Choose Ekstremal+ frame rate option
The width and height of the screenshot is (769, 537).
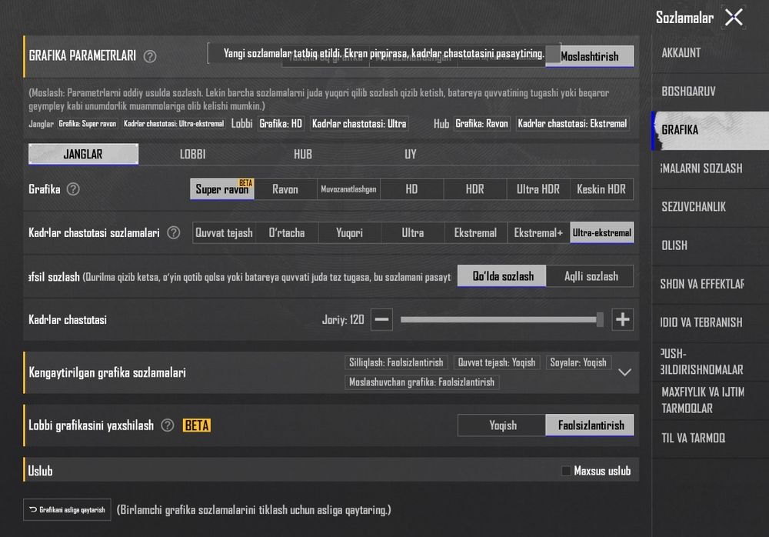[x=538, y=232]
